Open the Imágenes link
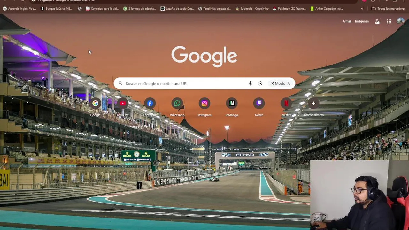The width and height of the screenshot is (409, 230). coord(362,21)
